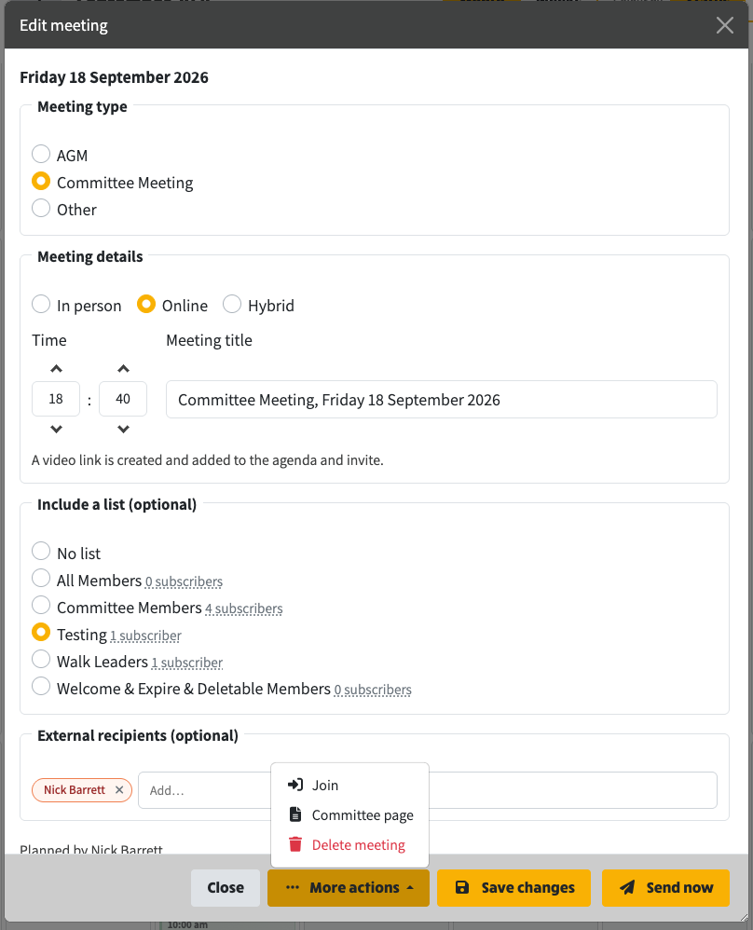Close the Edit meeting dialog with X
753x930 pixels.
coord(724,25)
